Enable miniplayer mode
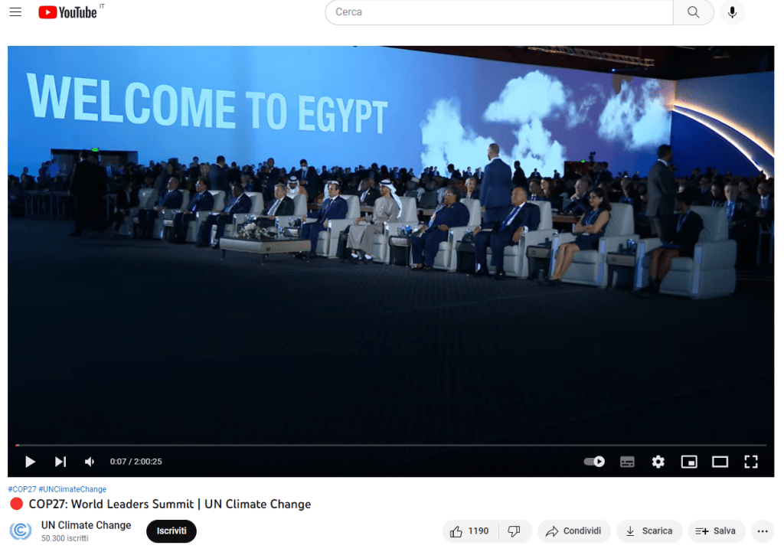The width and height of the screenshot is (784, 552). coord(689,462)
